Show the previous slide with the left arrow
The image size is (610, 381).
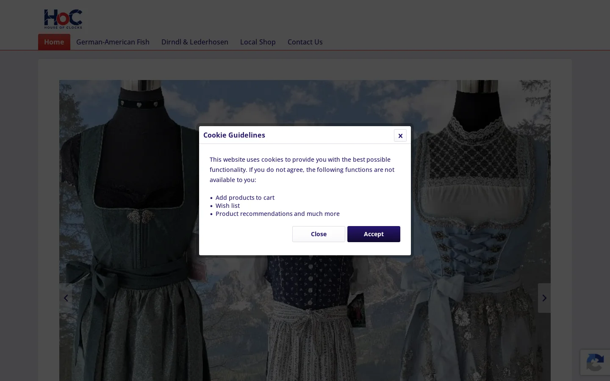coord(66,298)
